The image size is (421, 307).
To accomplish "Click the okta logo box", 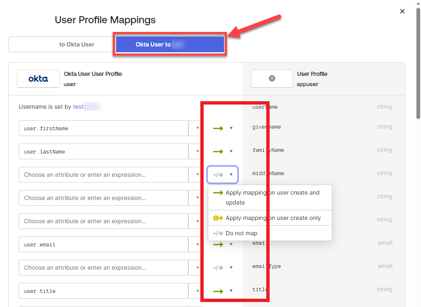I will coord(39,79).
